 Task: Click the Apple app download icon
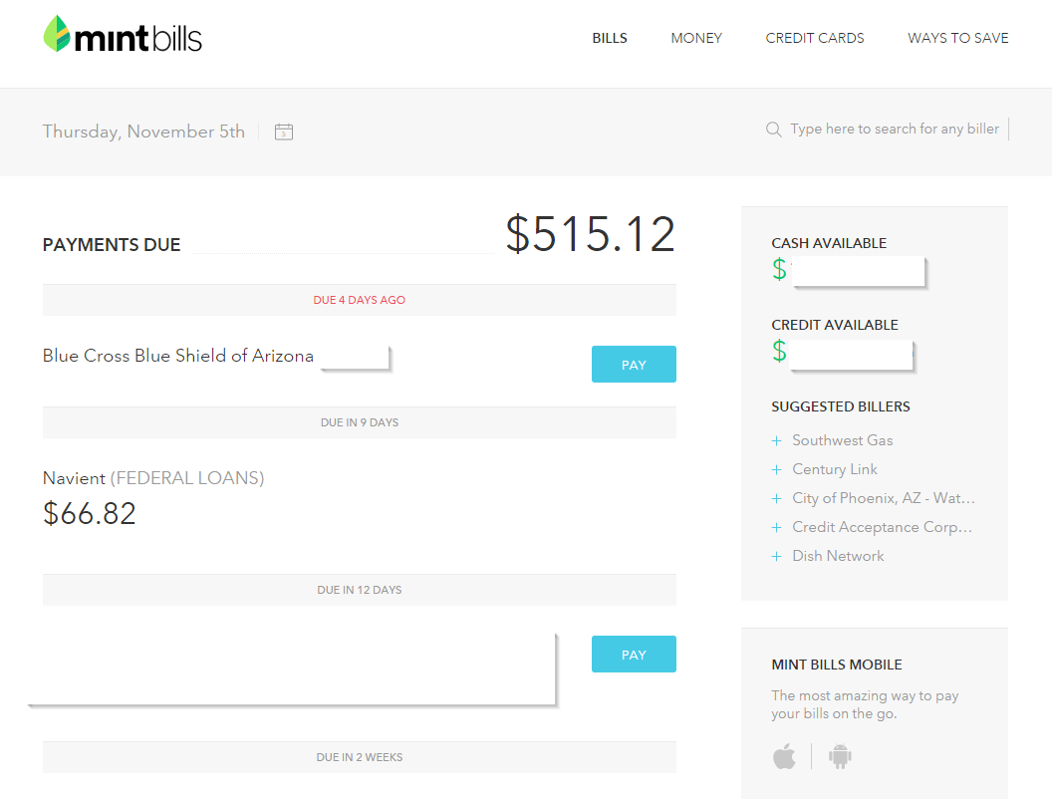point(784,756)
